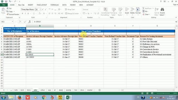Open the cdnur worksheet tab

click(x=43, y=90)
